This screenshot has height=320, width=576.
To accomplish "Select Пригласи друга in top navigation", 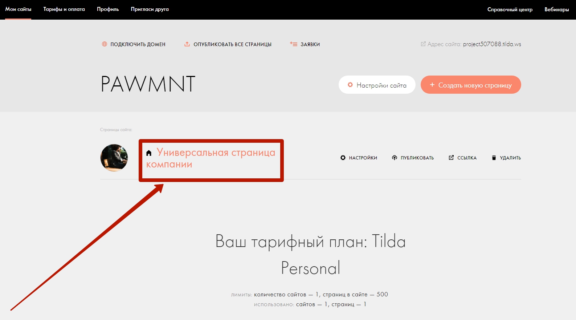I will click(x=150, y=9).
